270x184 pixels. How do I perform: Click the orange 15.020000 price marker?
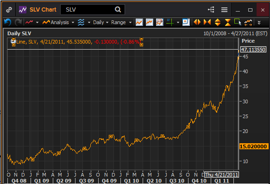[x=254, y=146]
